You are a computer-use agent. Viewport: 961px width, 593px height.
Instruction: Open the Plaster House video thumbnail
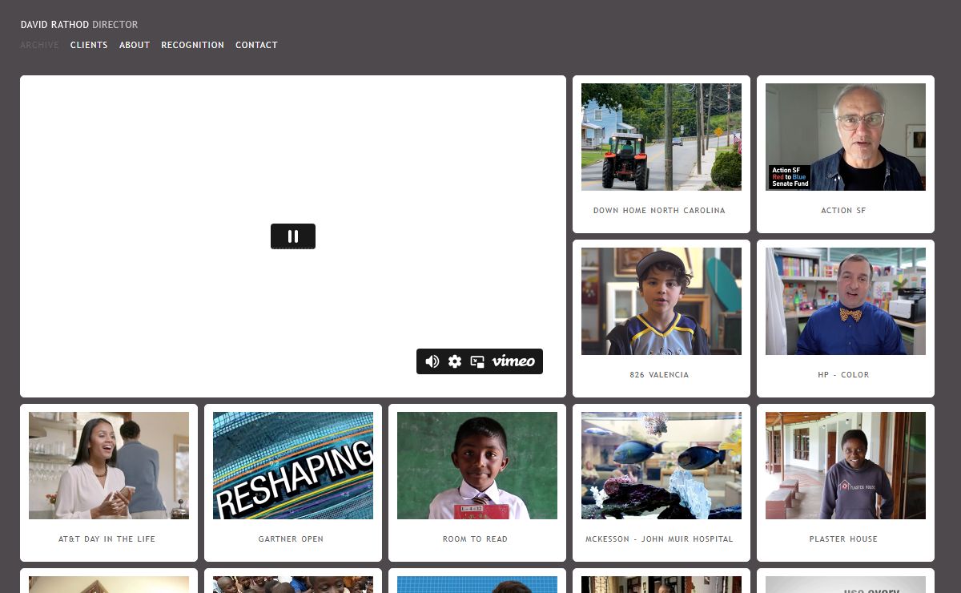point(846,466)
